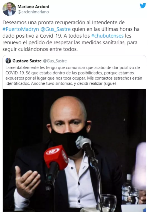Click the Twitter bird logo

tap(143, 6)
